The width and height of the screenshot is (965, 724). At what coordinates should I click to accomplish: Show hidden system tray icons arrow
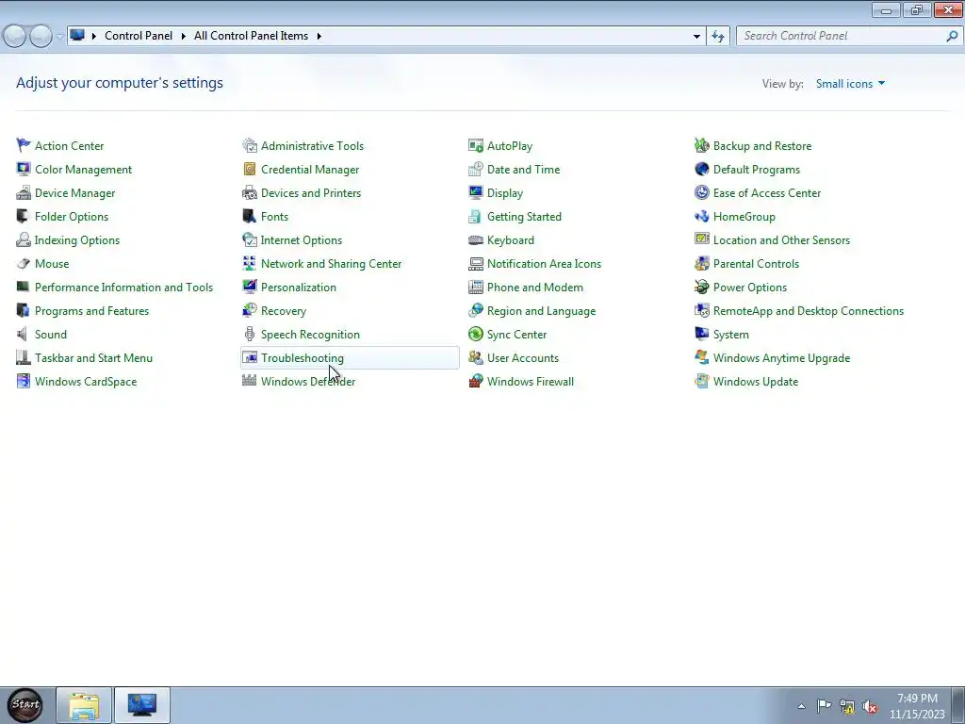click(x=801, y=706)
